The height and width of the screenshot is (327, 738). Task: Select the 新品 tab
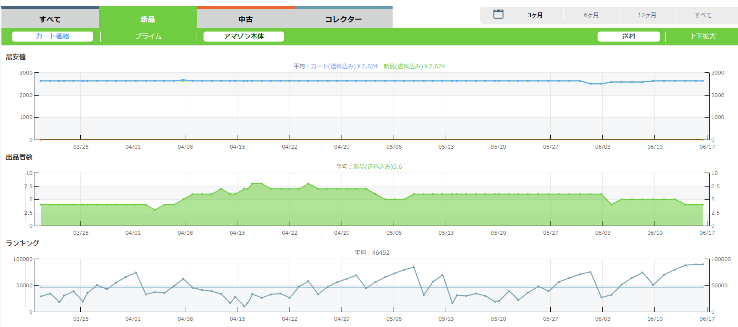click(148, 20)
